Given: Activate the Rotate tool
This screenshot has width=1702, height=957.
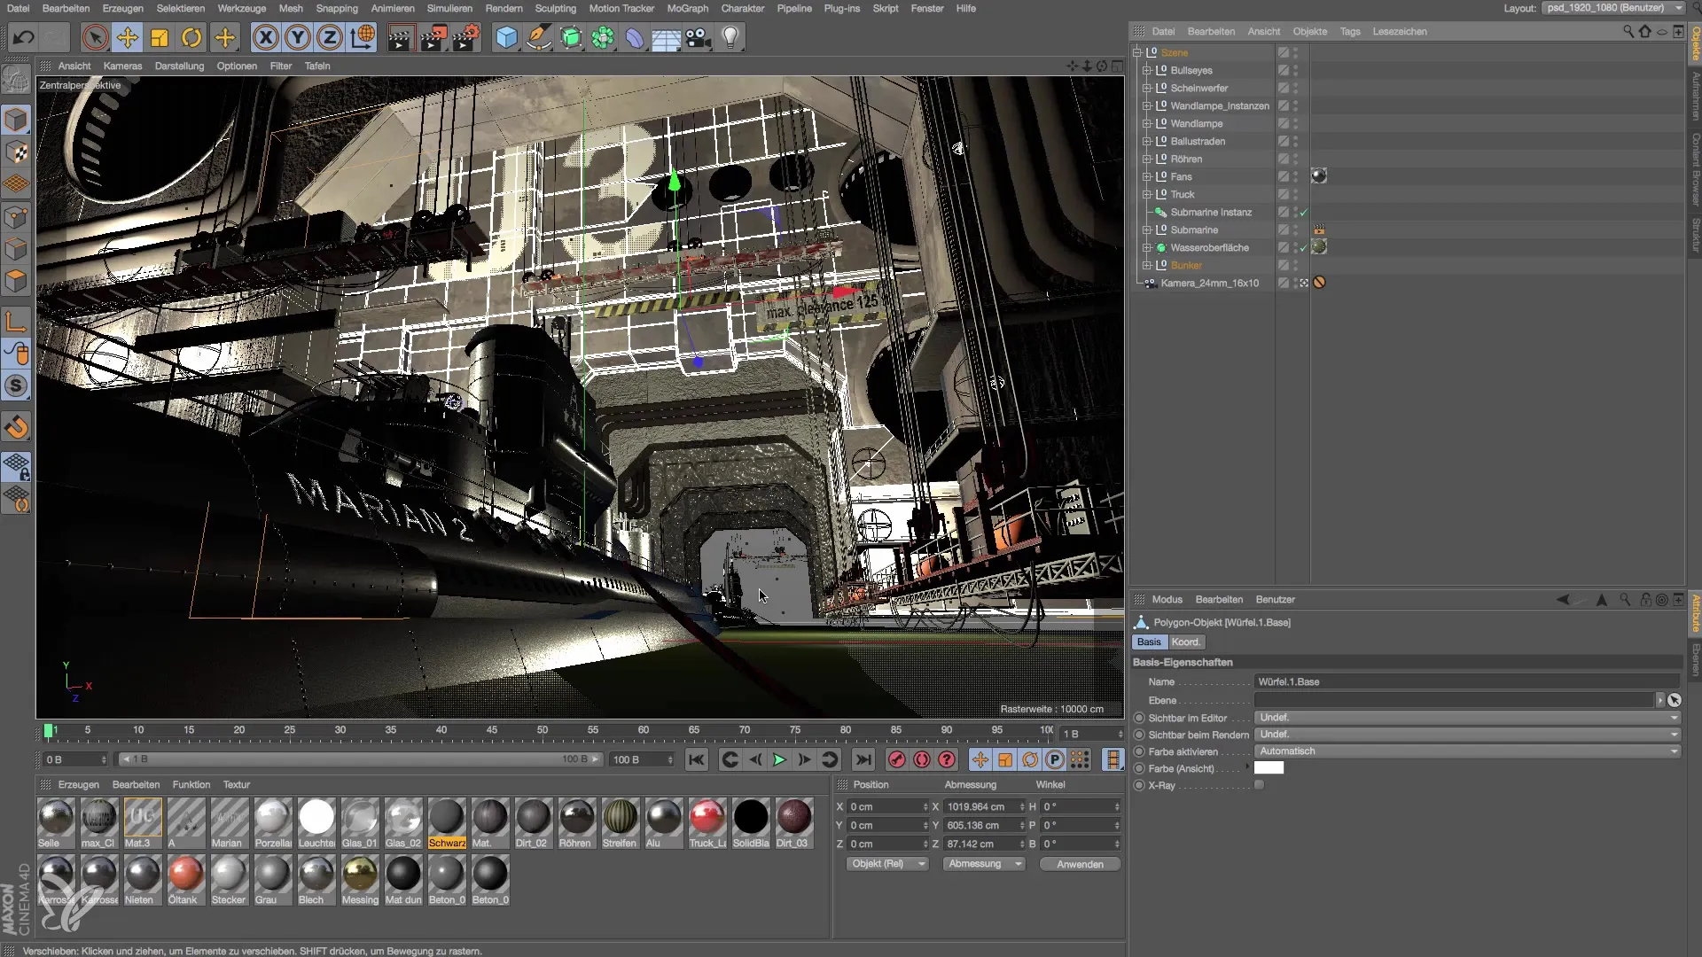Looking at the screenshot, I should pos(191,37).
